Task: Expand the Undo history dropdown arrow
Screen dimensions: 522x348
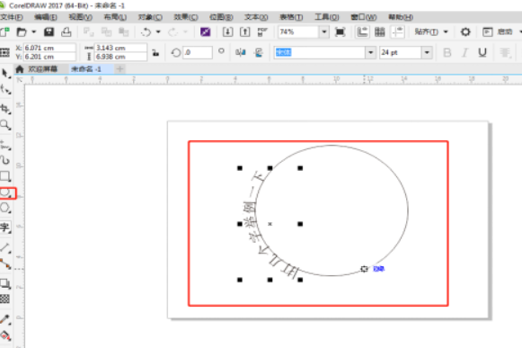Action: [158, 32]
